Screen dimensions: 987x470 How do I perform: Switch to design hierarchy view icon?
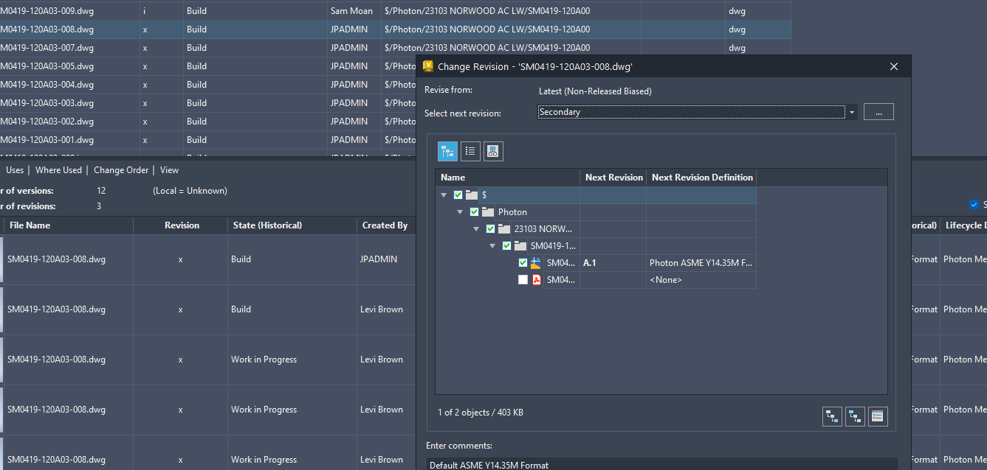[492, 152]
